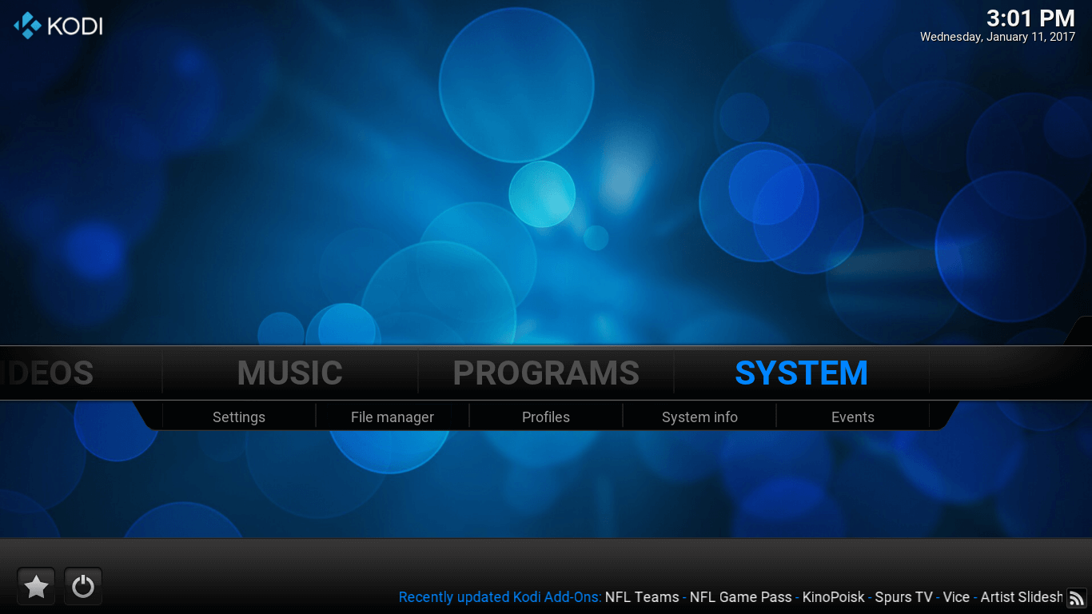Click 'NFL Game Pass' in the ticker
1092x614 pixels.
point(741,597)
